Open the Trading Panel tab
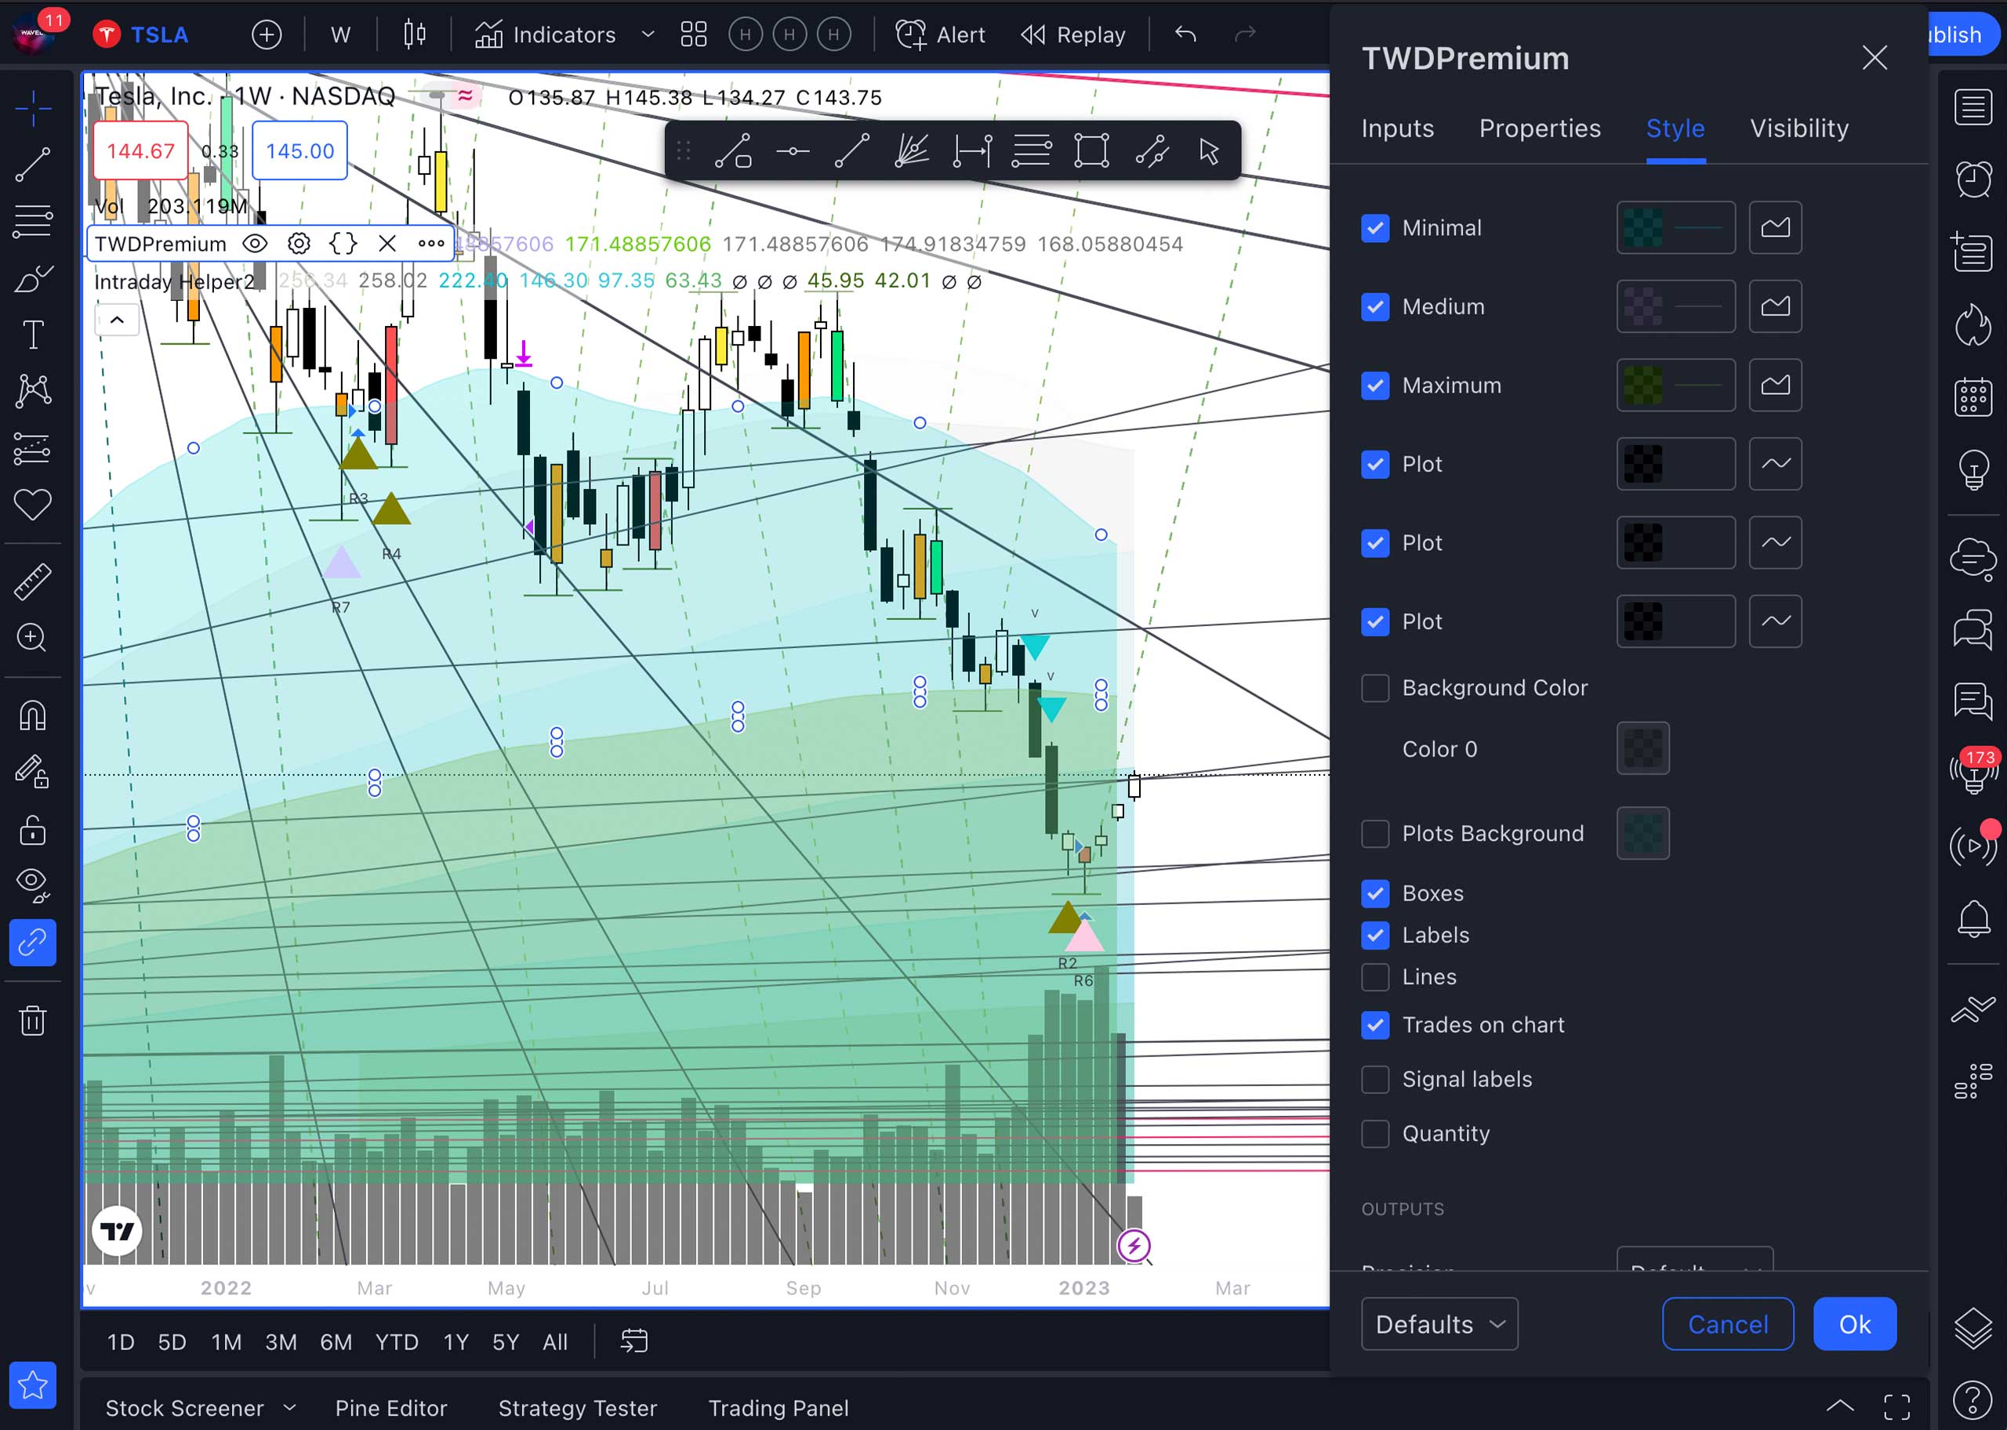This screenshot has width=2007, height=1430. [778, 1408]
